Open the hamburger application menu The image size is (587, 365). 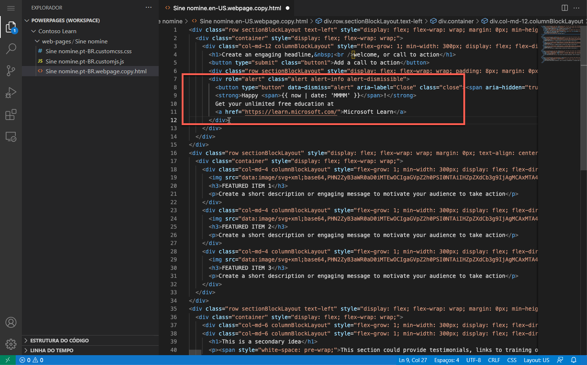click(11, 8)
